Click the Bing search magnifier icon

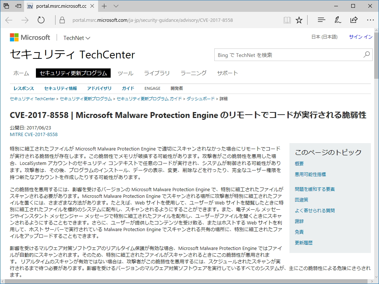tap(366, 54)
